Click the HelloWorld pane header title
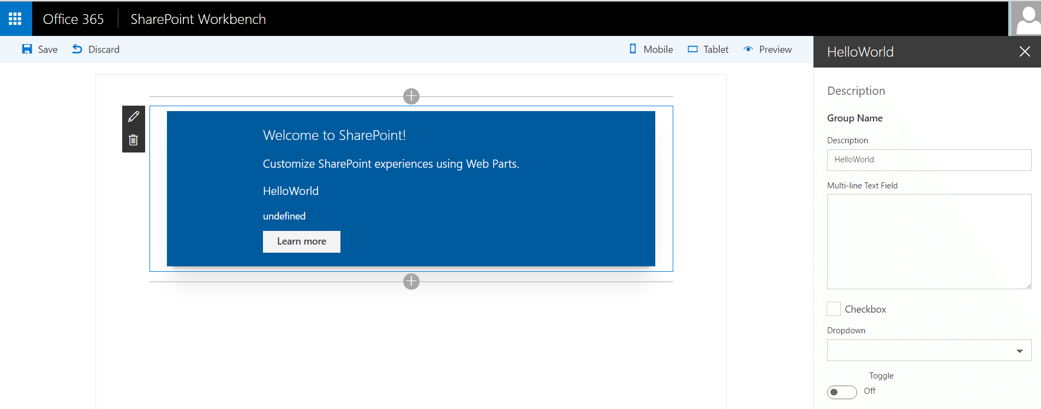This screenshot has height=409, width=1041. [x=860, y=52]
